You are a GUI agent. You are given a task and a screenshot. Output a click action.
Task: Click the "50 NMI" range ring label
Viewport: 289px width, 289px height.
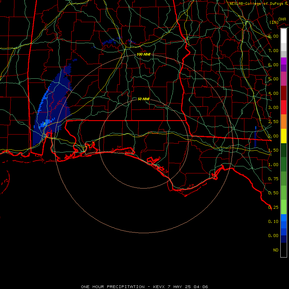tap(144, 99)
